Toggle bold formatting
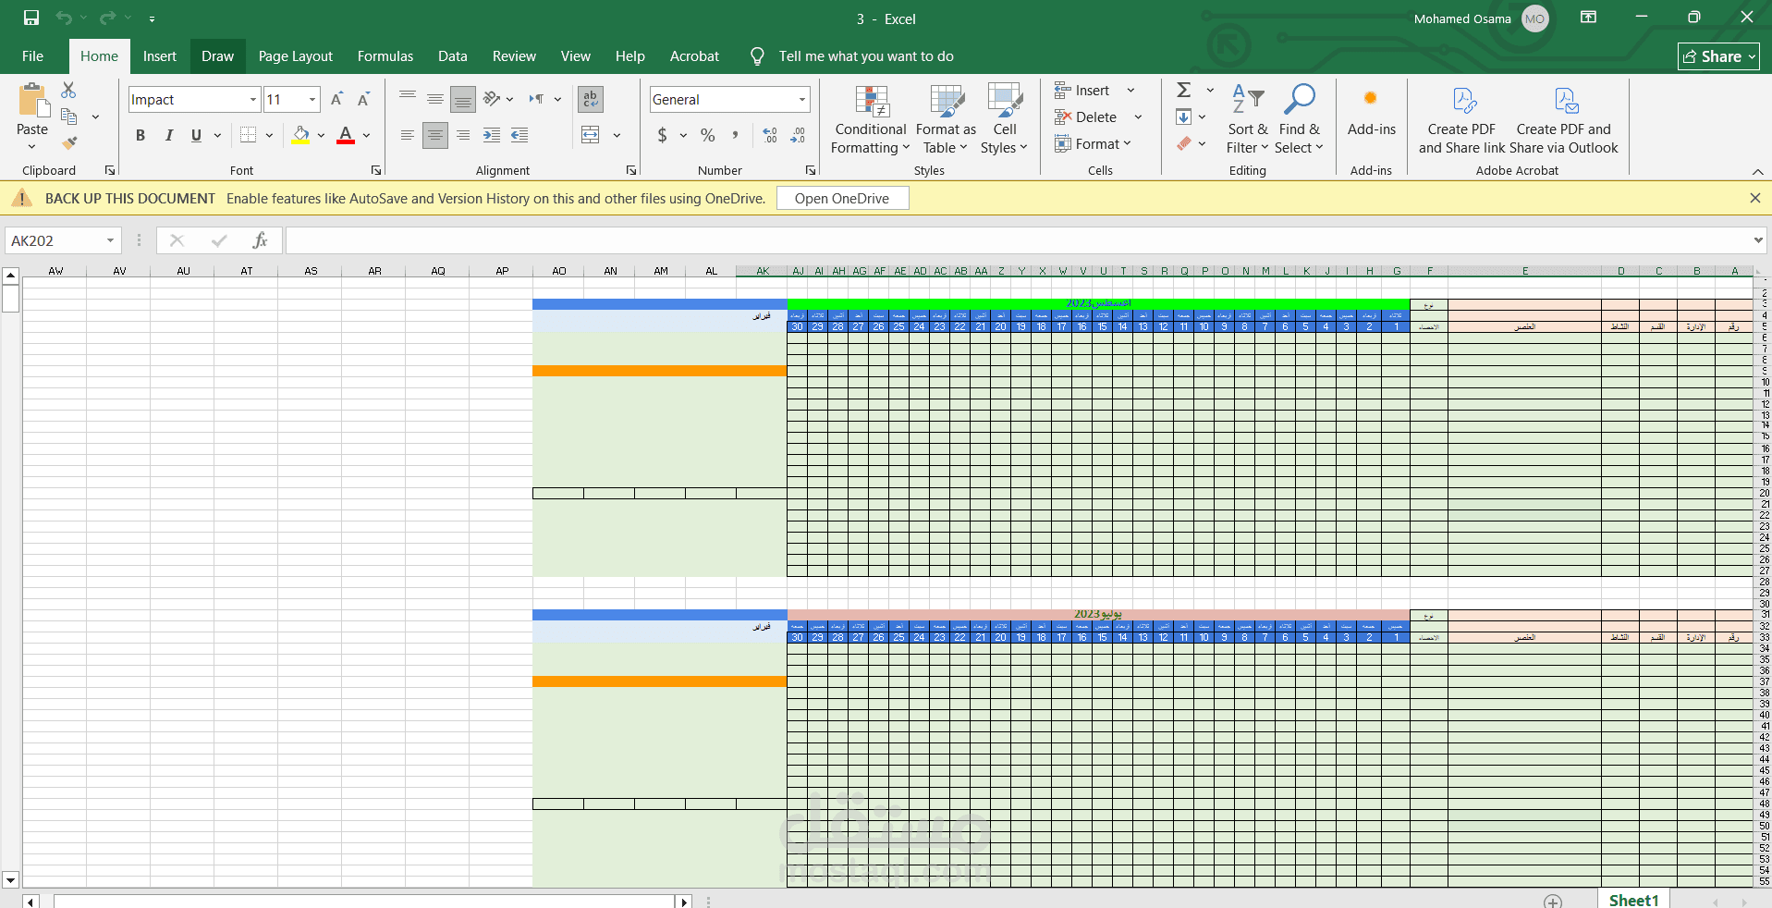The height and width of the screenshot is (908, 1772). click(x=141, y=135)
